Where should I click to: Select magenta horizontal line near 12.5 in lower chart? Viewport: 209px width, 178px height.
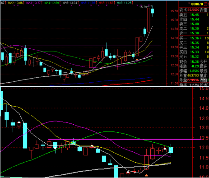(125, 139)
